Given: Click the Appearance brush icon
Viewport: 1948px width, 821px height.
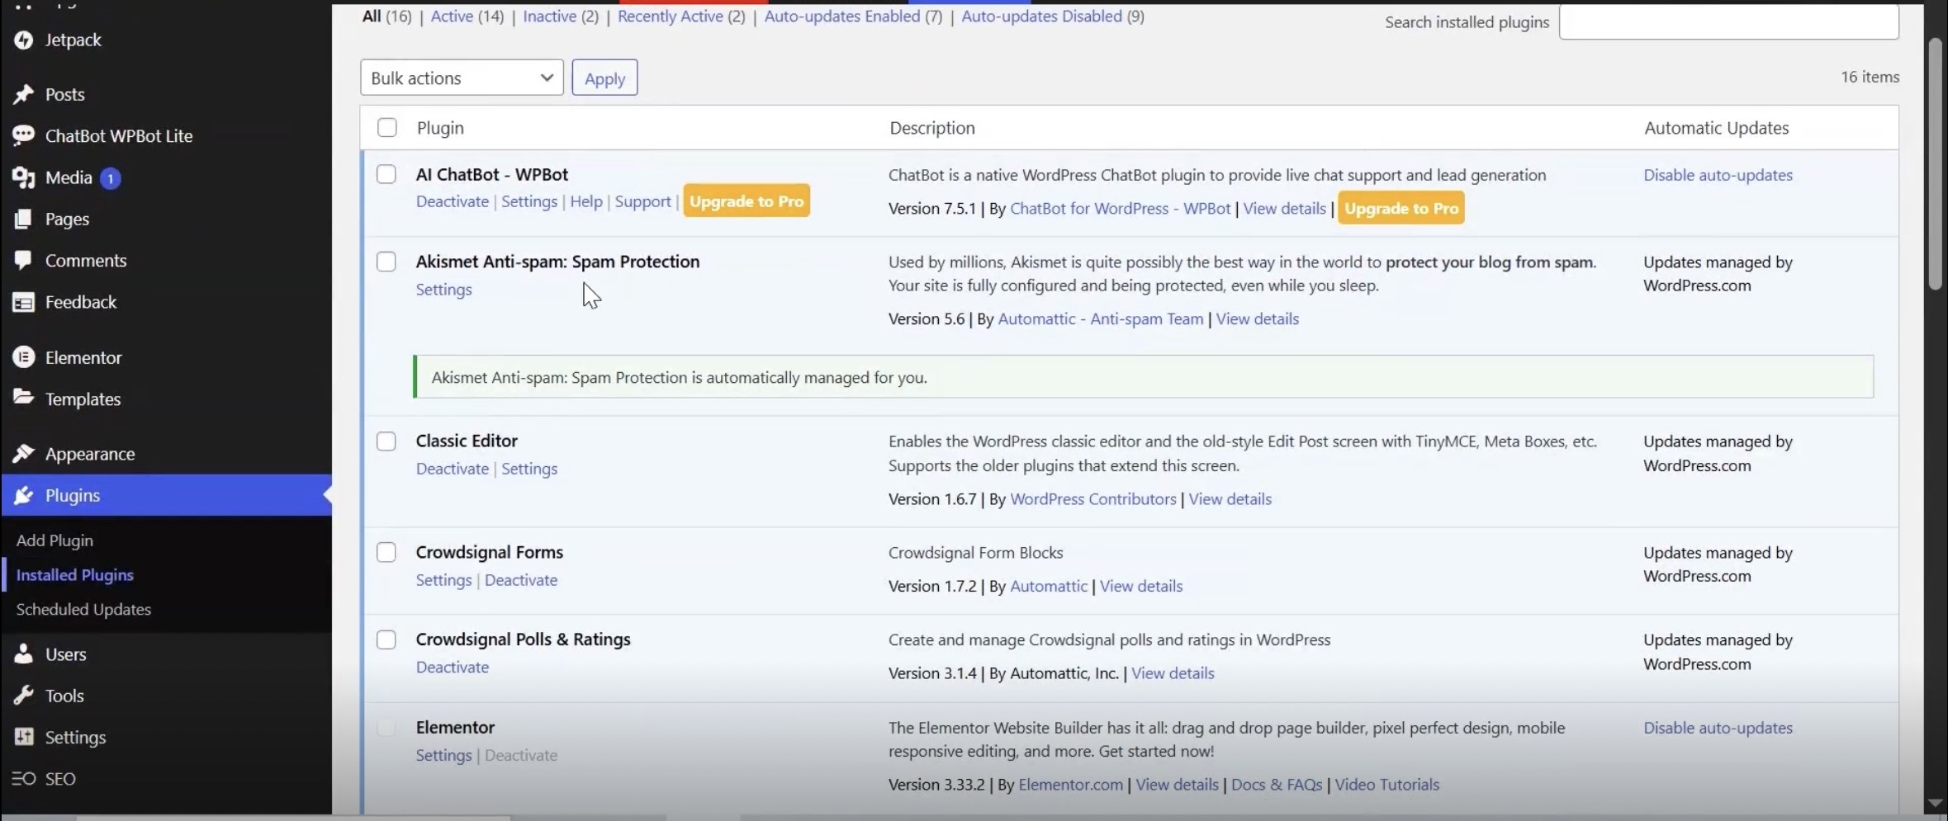Looking at the screenshot, I should (25, 453).
